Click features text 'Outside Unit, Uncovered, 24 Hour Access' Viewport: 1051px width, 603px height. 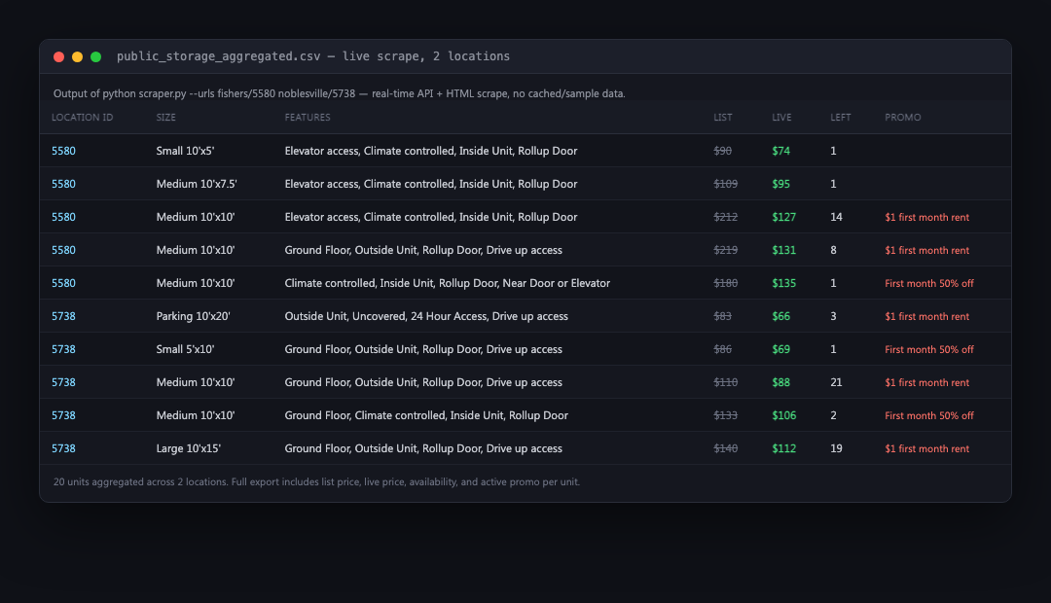(385, 316)
